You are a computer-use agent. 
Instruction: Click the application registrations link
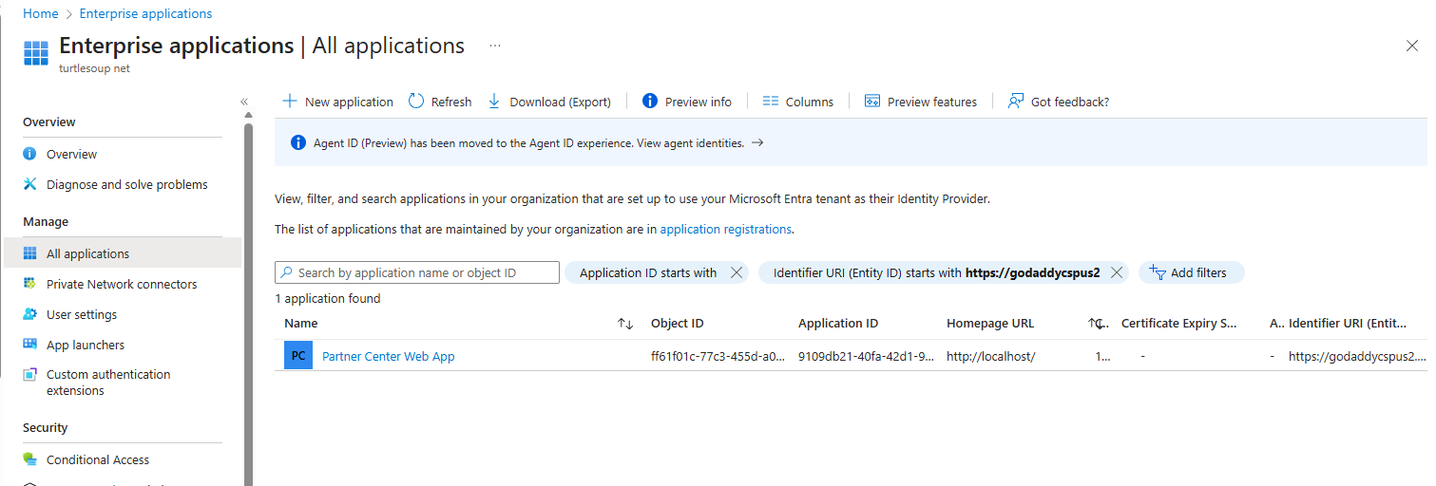click(x=725, y=229)
